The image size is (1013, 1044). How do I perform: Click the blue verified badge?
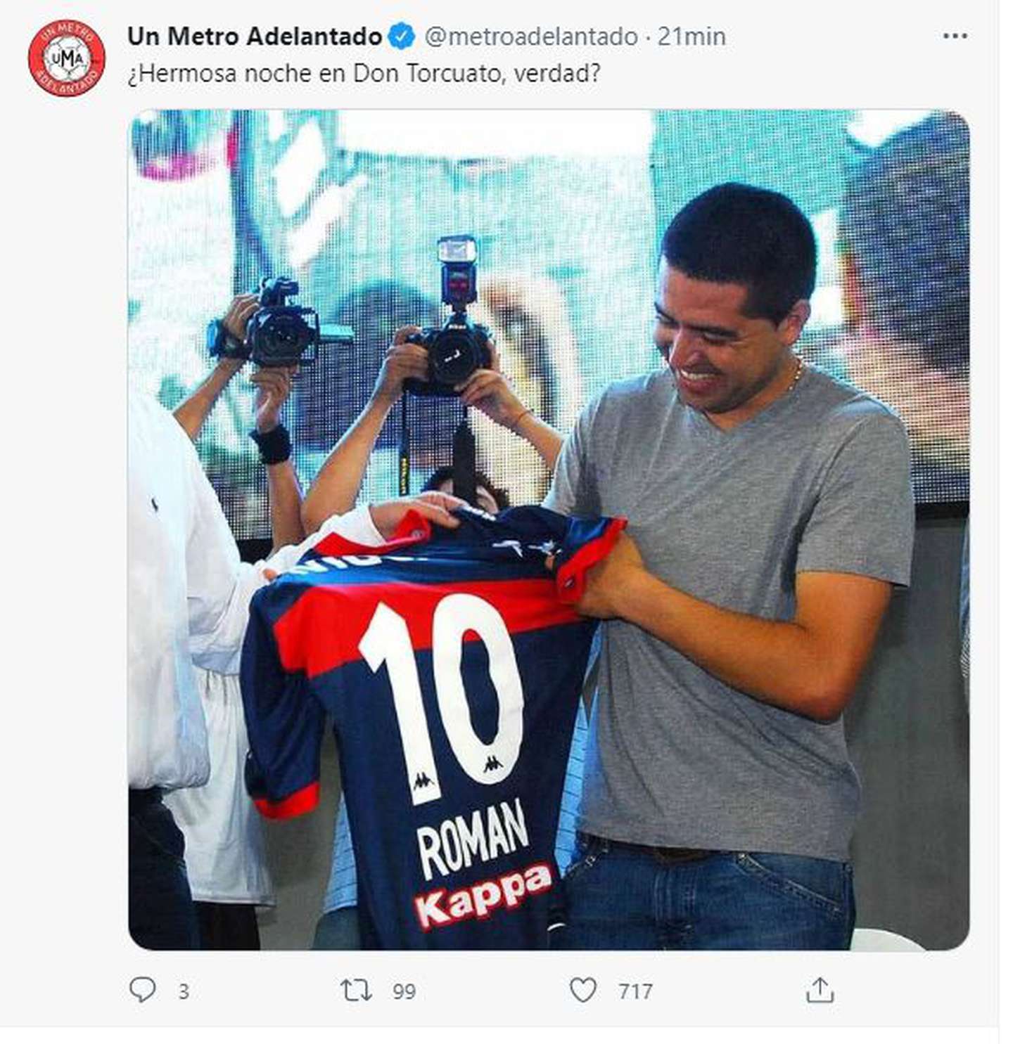(402, 36)
